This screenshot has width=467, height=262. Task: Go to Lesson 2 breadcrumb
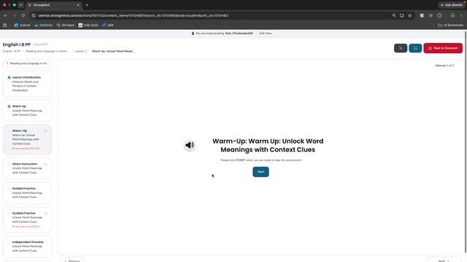(x=81, y=52)
